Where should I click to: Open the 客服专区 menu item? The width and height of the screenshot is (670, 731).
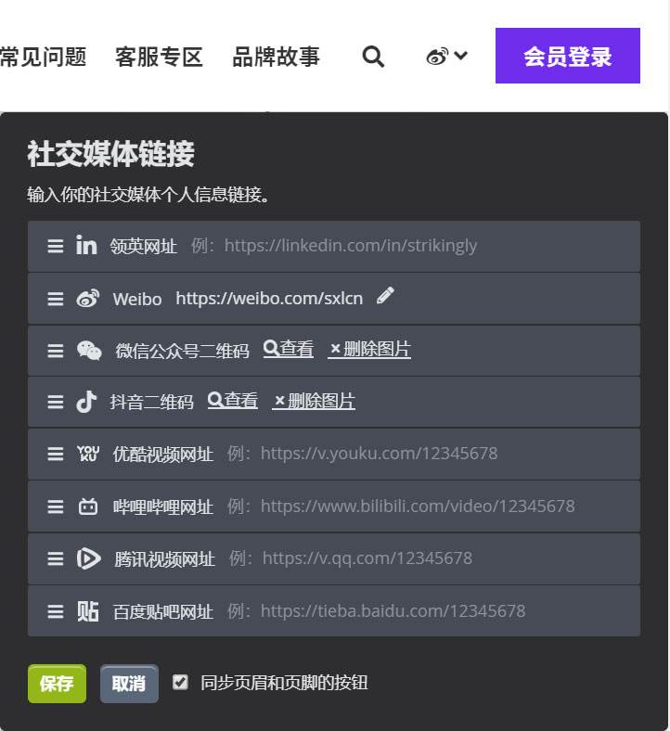(159, 57)
